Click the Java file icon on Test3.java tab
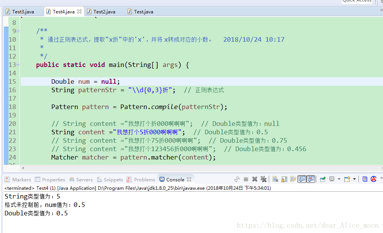 [8, 12]
